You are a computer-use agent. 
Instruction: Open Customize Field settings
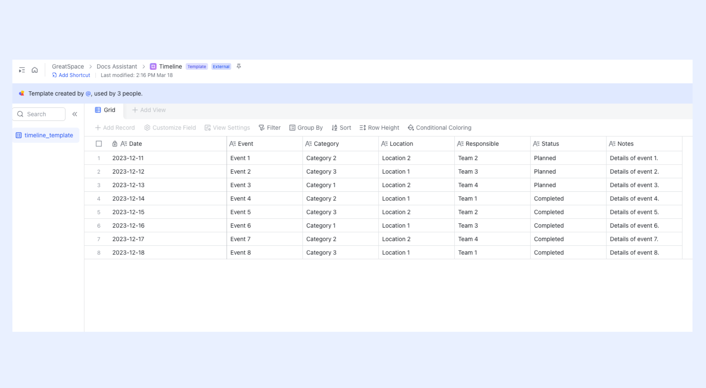click(x=170, y=128)
